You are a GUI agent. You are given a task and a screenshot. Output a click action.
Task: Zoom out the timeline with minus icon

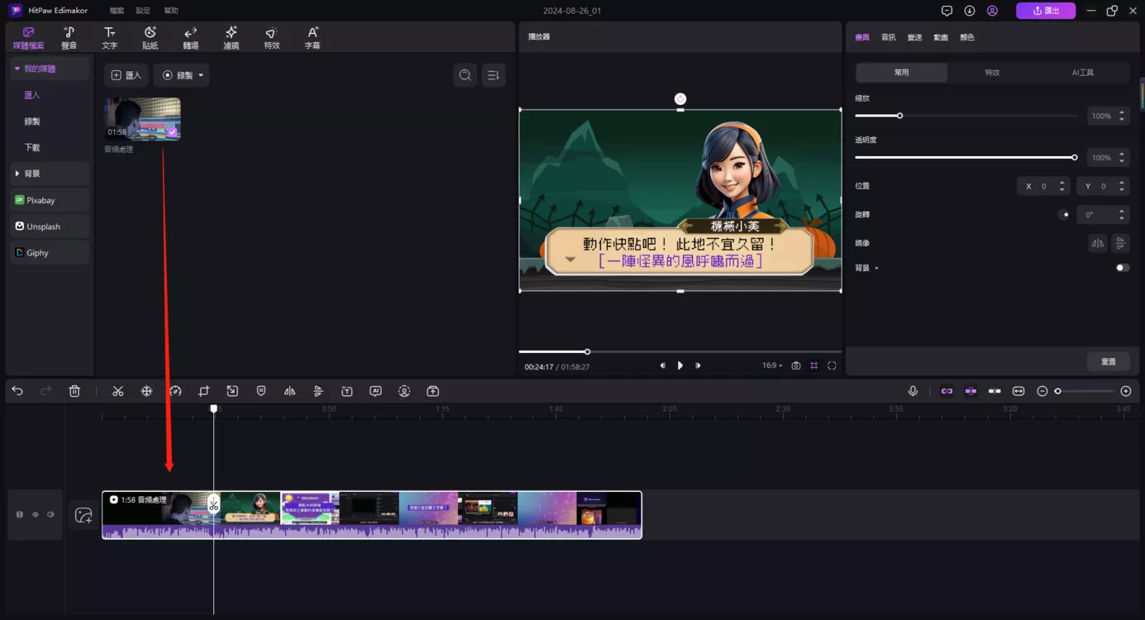1042,391
